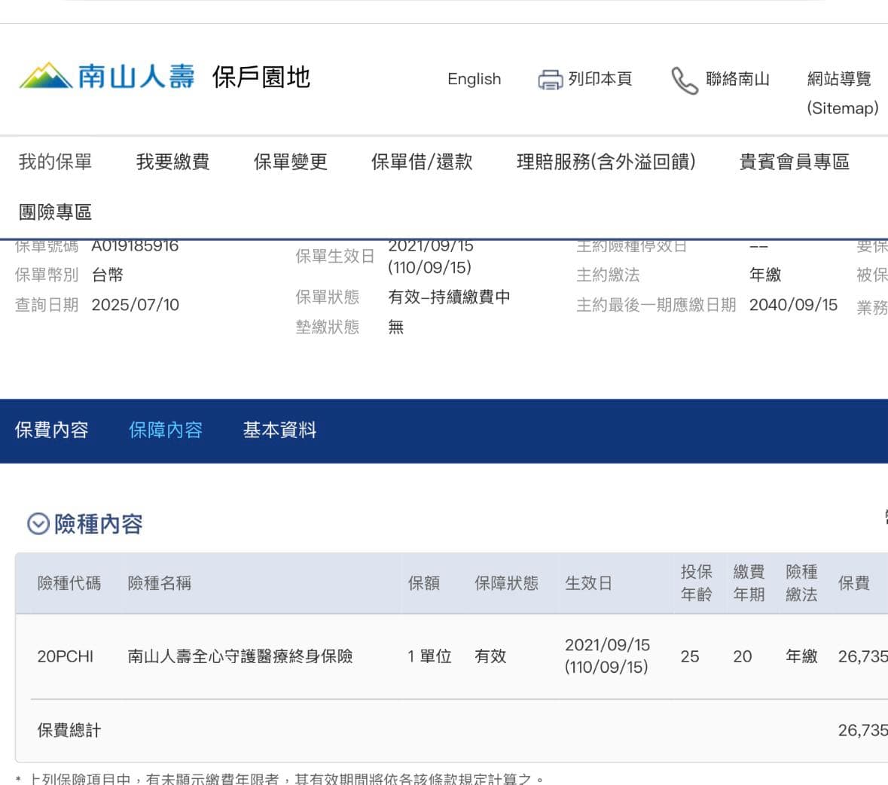The height and width of the screenshot is (785, 888).
Task: Click status 有效–持續繳費中
Action: tap(449, 297)
